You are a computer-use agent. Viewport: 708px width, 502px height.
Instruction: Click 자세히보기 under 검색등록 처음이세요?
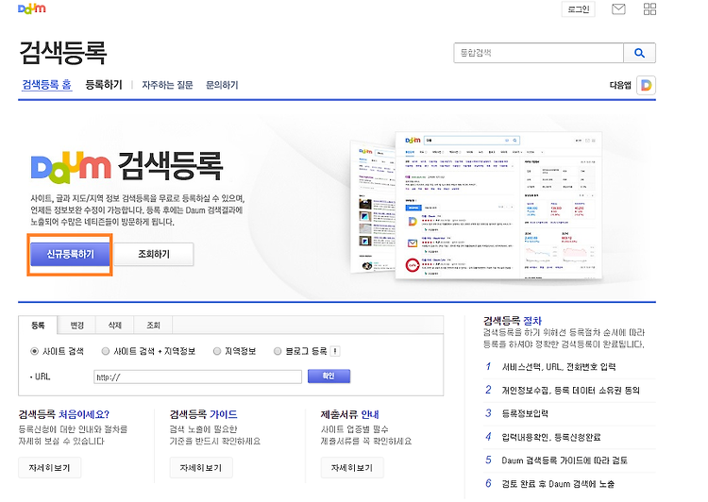(x=50, y=468)
